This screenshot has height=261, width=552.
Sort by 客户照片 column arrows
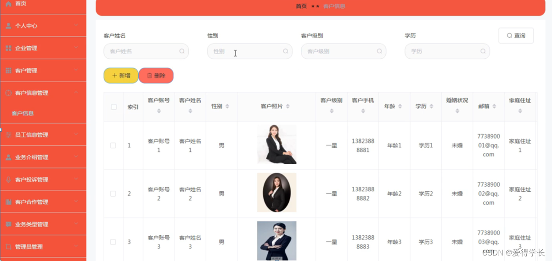tap(288, 106)
